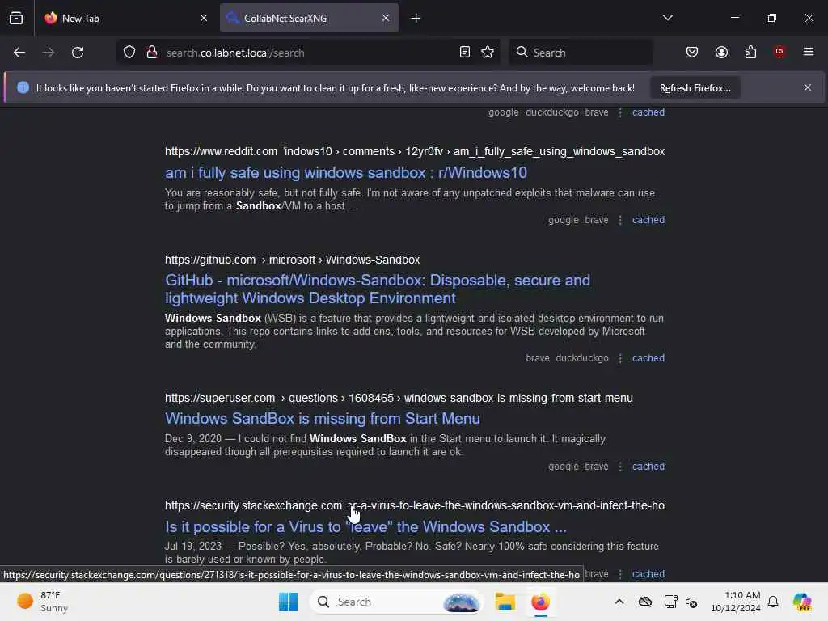Open Windows SandBox is missing result
This screenshot has width=828, height=621.
click(x=322, y=418)
